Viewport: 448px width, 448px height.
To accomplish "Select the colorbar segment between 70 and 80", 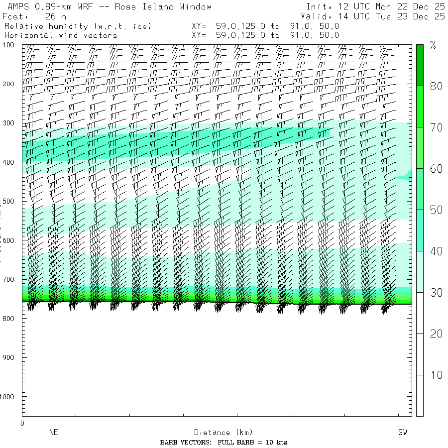I will [420, 106].
